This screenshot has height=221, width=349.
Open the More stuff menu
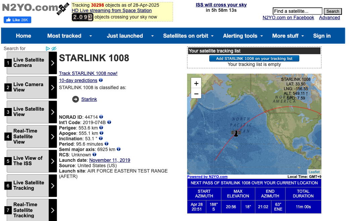(285, 36)
